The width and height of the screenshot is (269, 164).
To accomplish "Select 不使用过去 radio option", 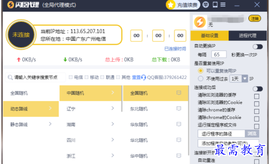I will coord(200,79).
